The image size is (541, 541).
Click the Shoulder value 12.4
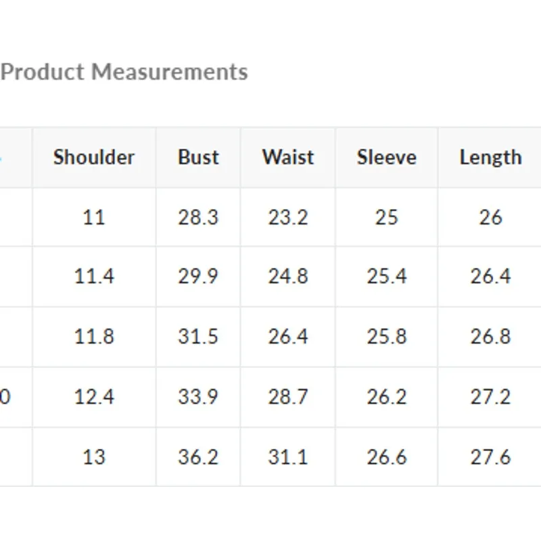click(x=94, y=396)
